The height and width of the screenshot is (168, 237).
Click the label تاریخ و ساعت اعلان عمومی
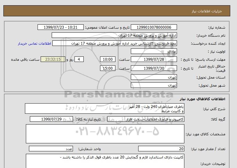(x=107, y=27)
